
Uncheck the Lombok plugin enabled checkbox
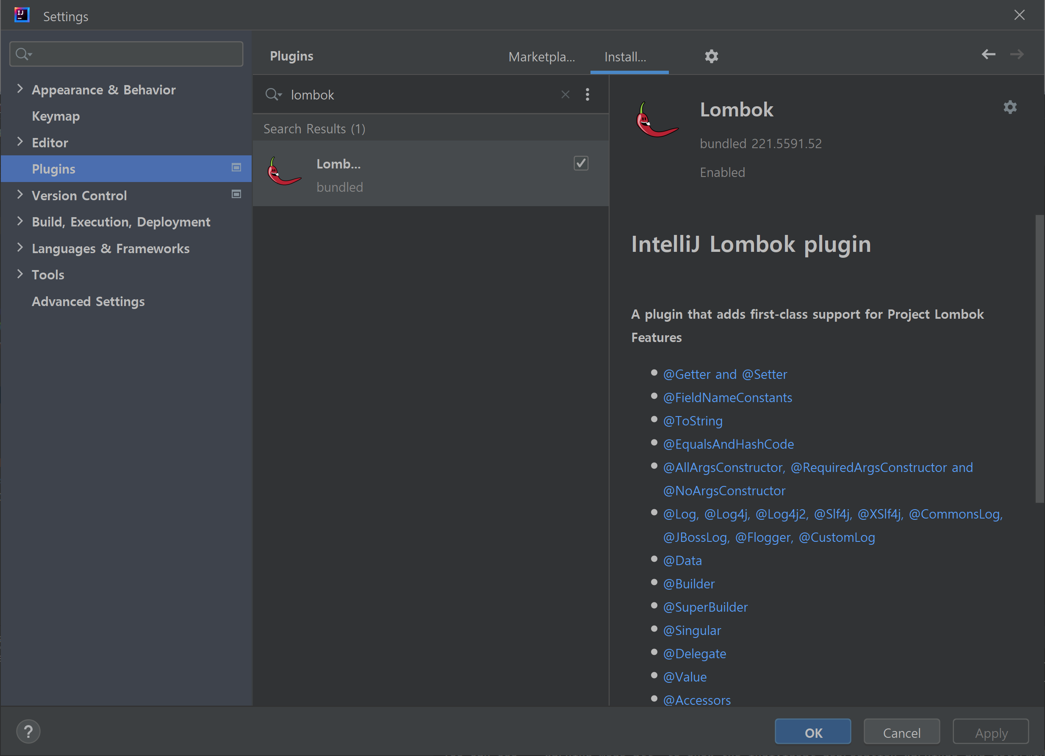click(581, 163)
